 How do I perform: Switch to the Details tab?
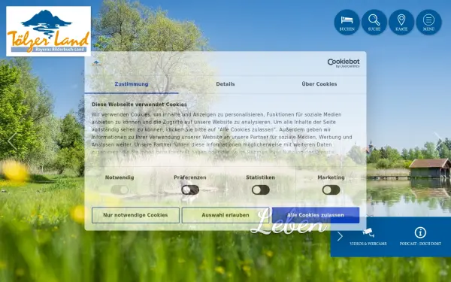coord(225,84)
